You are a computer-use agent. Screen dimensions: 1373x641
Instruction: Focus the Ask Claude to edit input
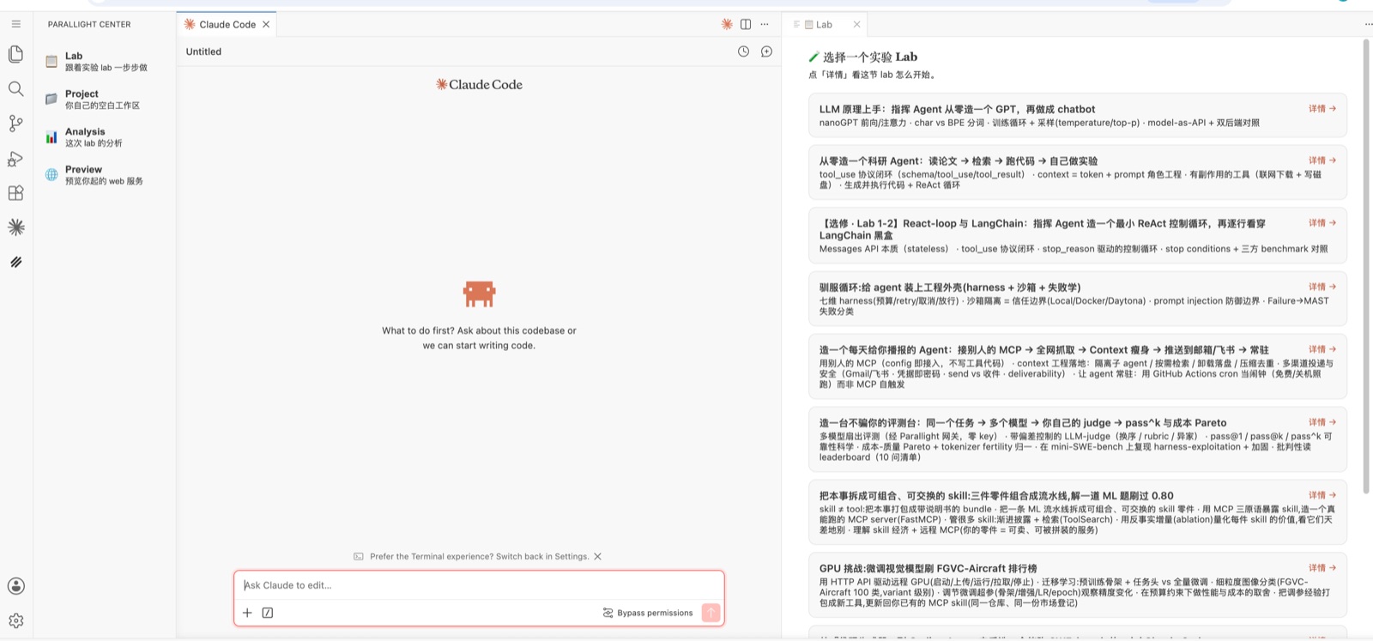tap(479, 585)
